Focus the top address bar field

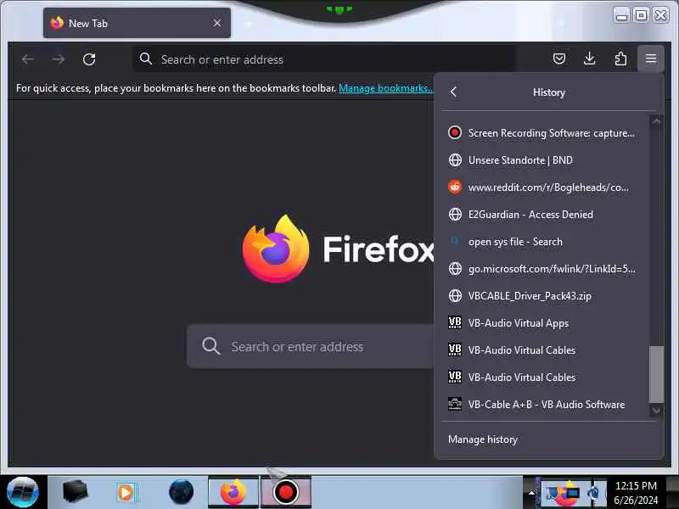pos(324,59)
